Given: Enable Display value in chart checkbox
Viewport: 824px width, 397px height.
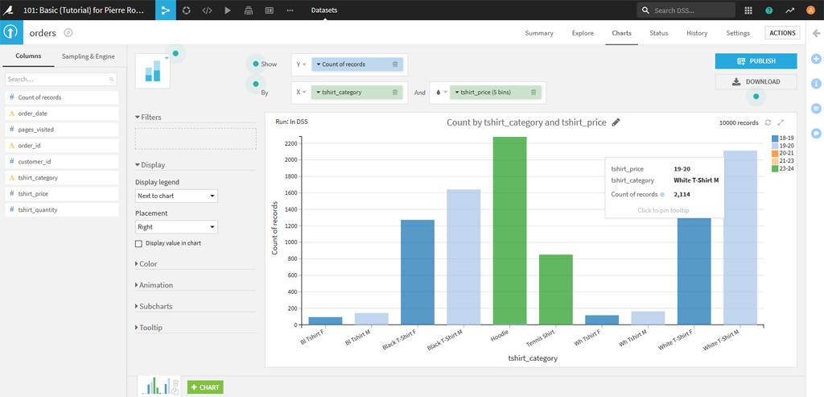Looking at the screenshot, I should click(138, 243).
